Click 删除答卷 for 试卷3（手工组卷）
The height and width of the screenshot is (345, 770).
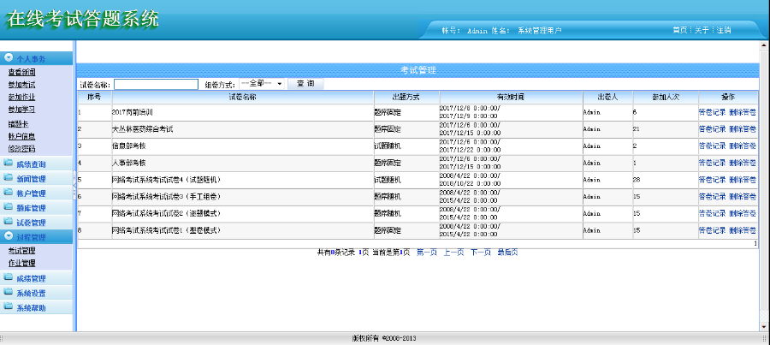click(743, 197)
